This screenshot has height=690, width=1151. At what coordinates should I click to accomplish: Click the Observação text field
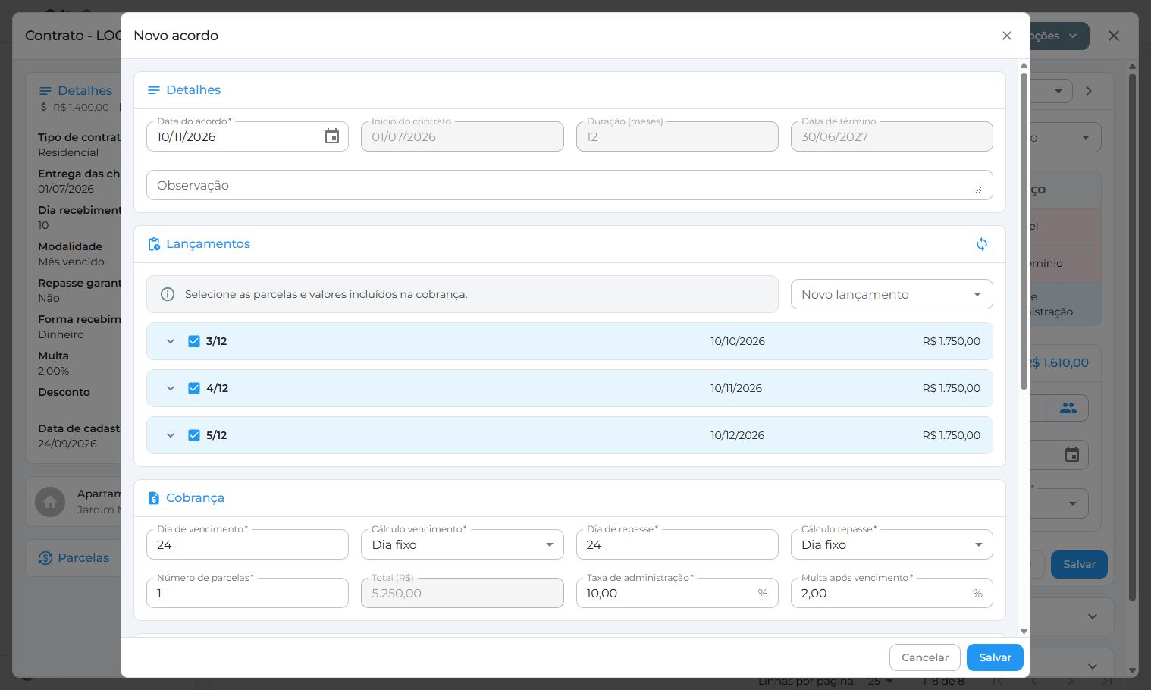coord(569,185)
